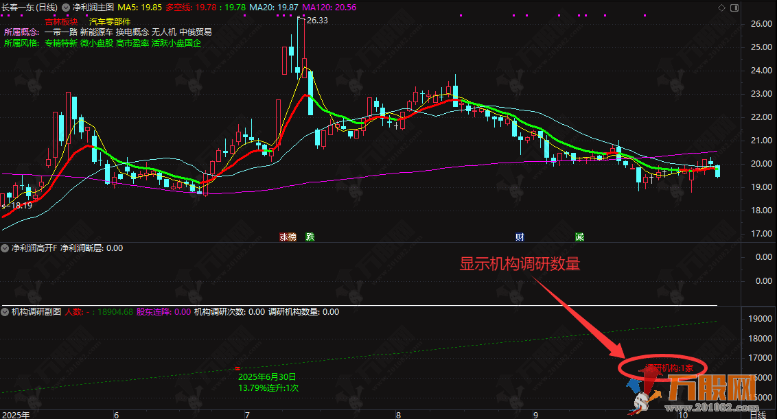Click the 一带一路 concept tag
Viewport: 777px width, 419px height.
pos(61,32)
